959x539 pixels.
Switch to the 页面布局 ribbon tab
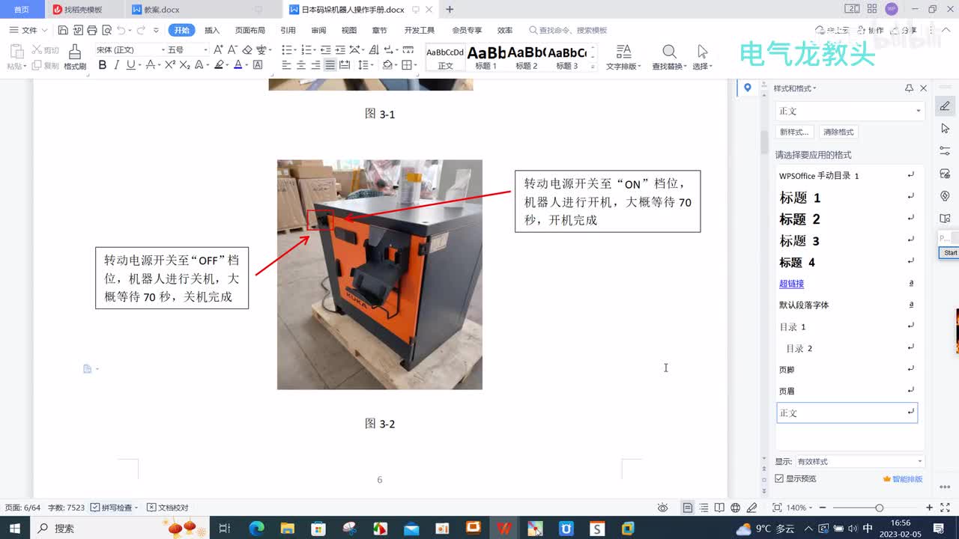click(x=250, y=30)
